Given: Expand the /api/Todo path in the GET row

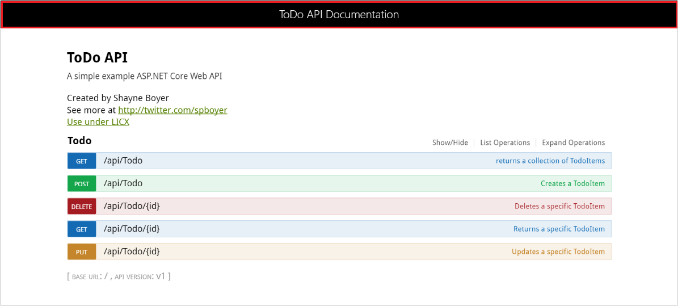Looking at the screenshot, I should pyautogui.click(x=123, y=161).
